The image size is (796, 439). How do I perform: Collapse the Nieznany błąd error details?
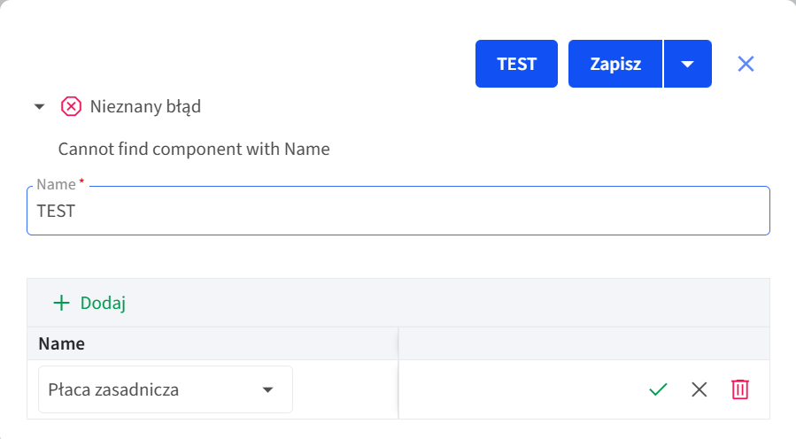[x=39, y=106]
